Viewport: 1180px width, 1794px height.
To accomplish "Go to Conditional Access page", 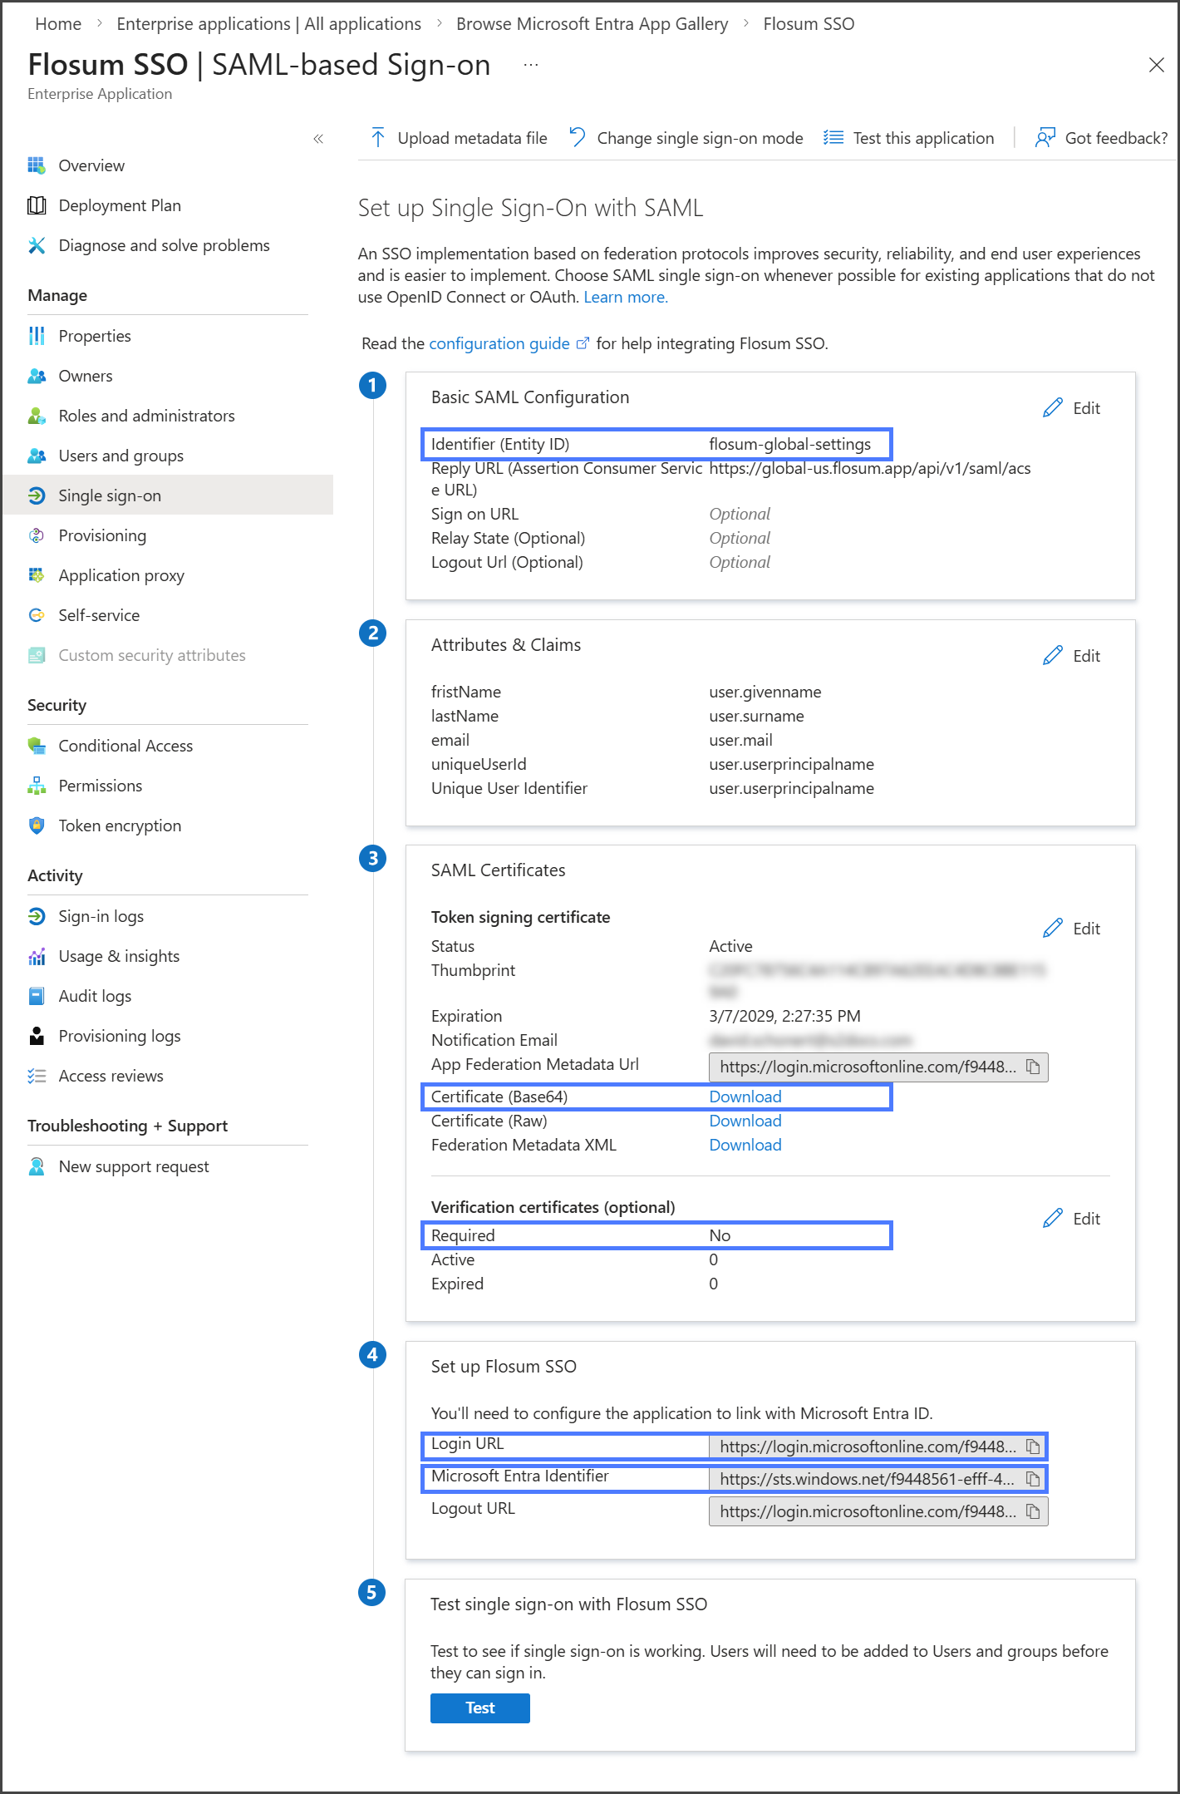I will point(125,746).
